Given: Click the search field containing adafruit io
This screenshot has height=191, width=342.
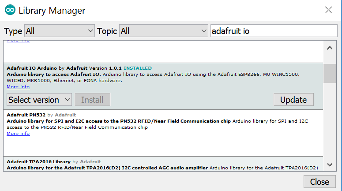Looking at the screenshot, I should (x=274, y=31).
